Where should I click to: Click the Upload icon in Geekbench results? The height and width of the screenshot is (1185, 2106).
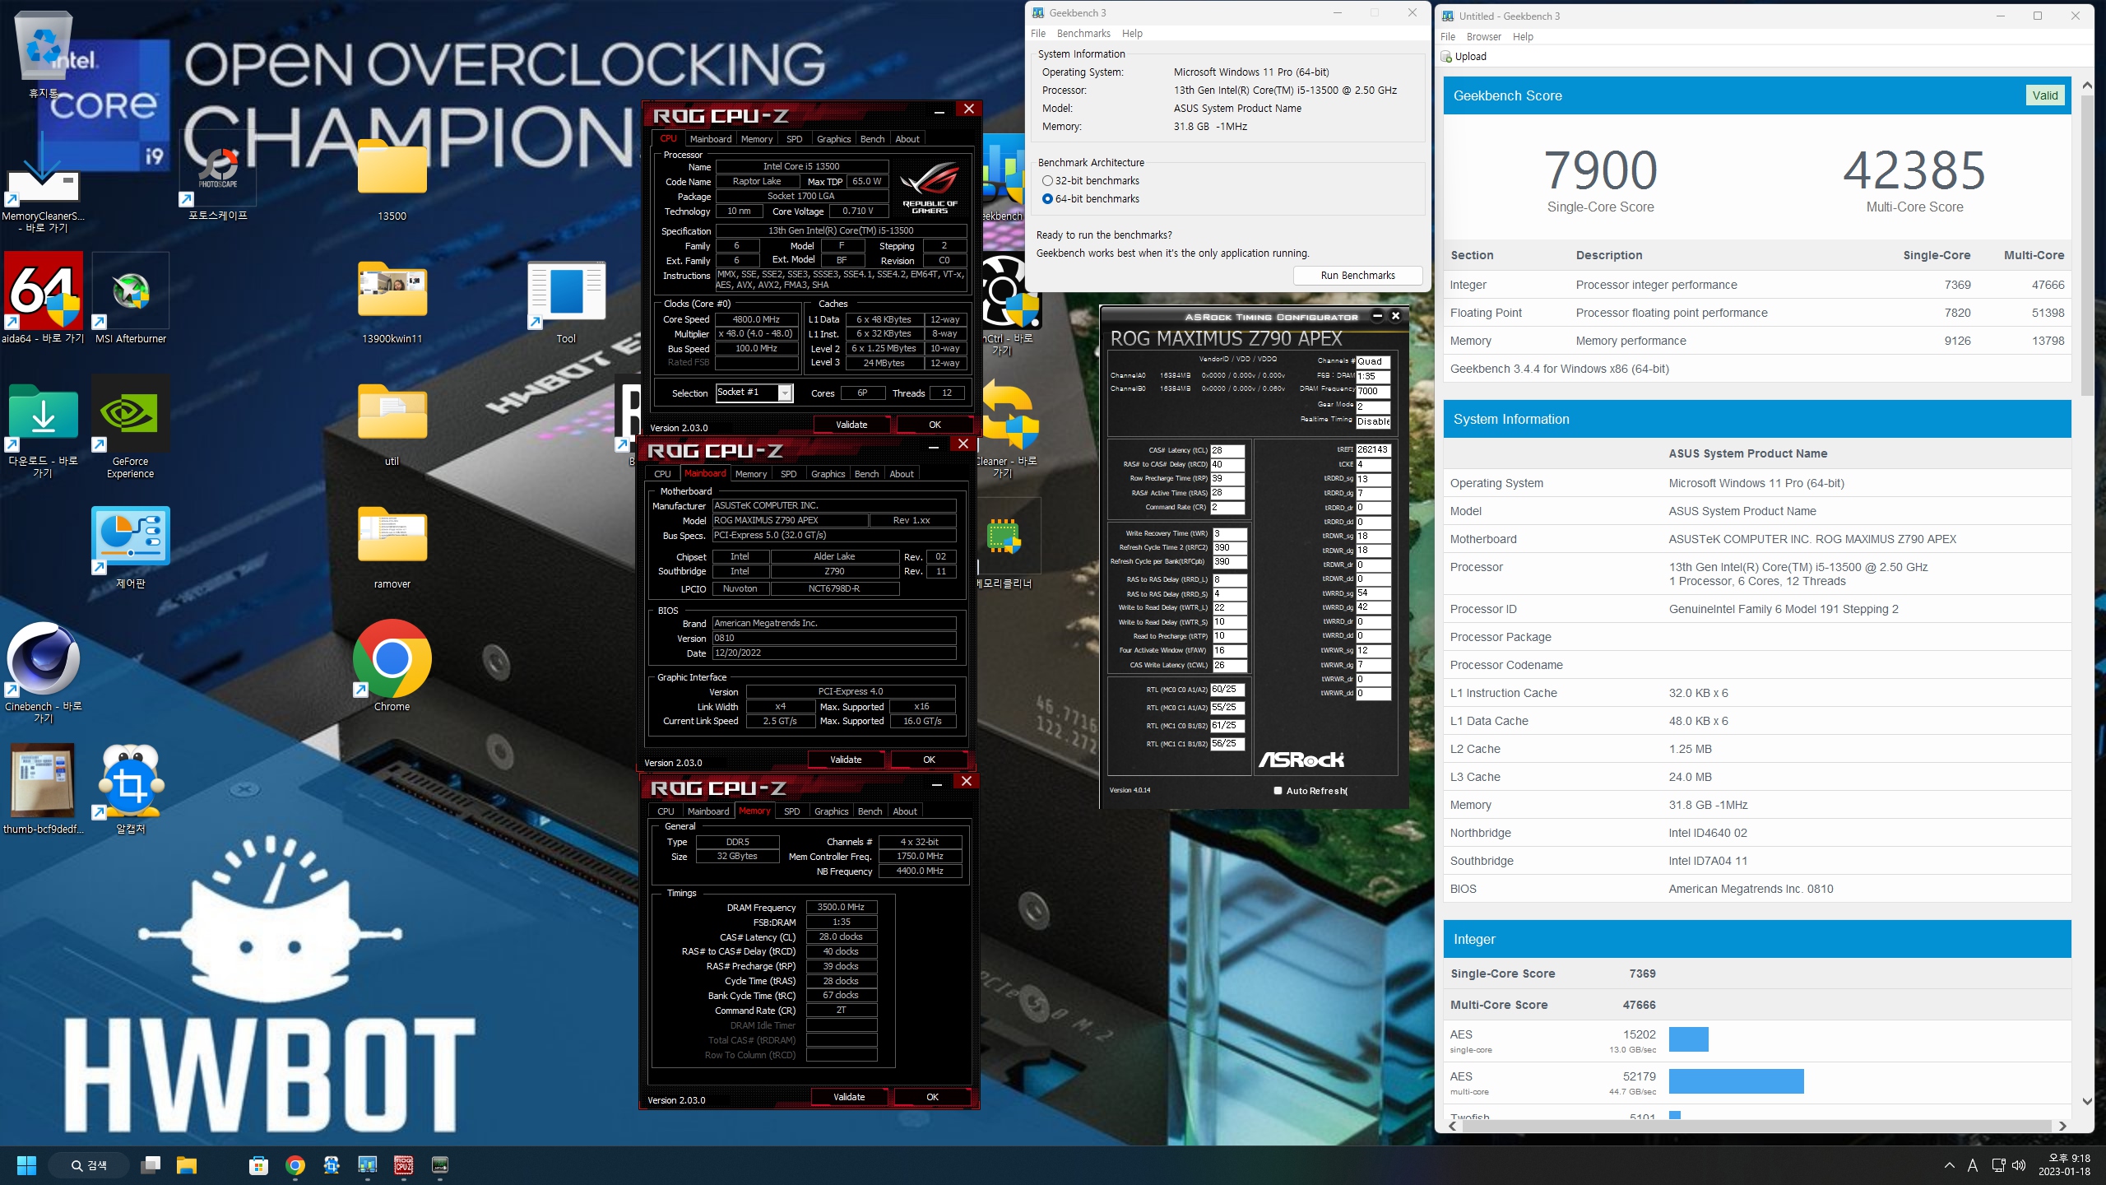click(x=1446, y=57)
